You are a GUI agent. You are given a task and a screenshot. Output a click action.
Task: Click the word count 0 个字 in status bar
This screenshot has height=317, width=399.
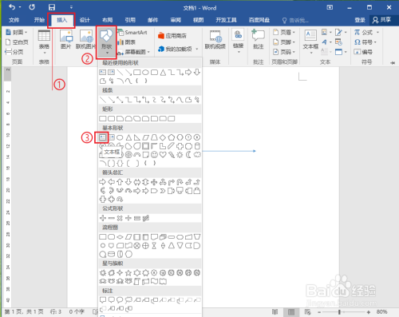[x=77, y=311]
